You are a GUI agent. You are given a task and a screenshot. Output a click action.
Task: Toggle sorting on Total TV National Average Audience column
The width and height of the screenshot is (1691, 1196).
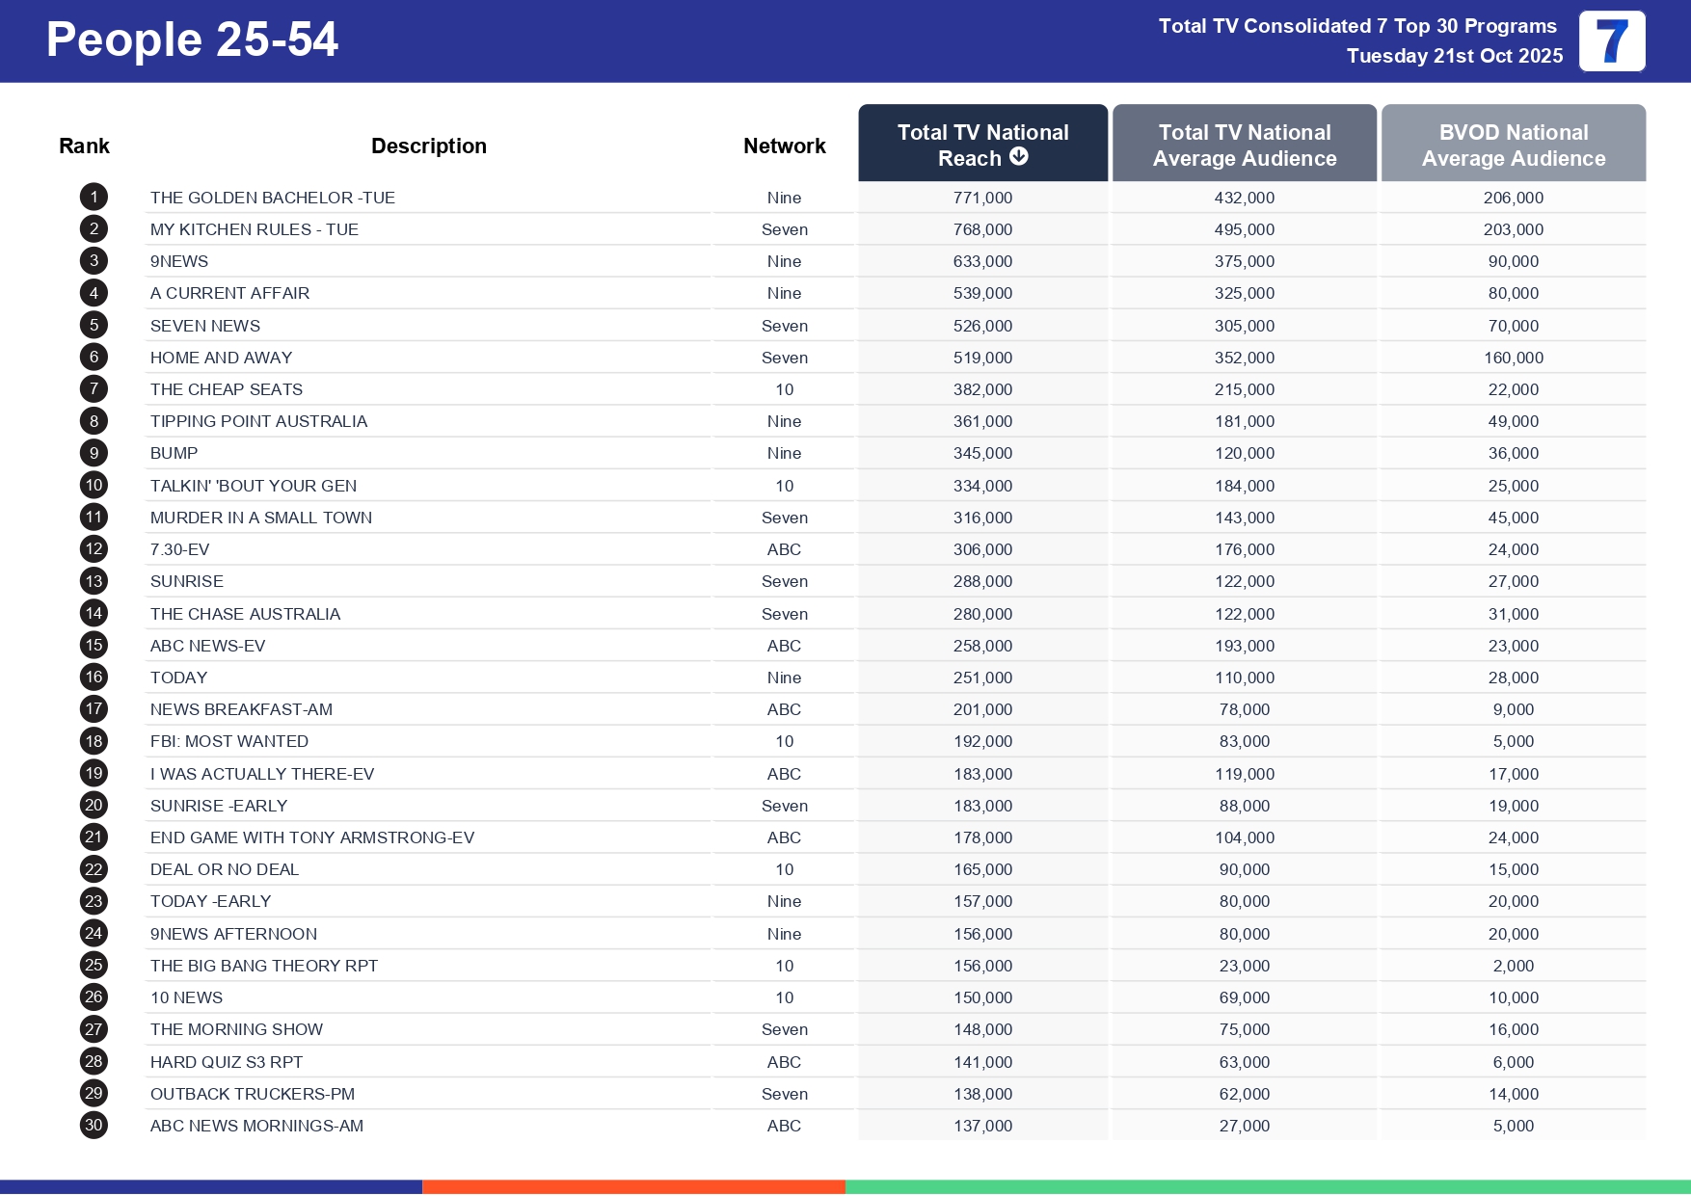1244,144
